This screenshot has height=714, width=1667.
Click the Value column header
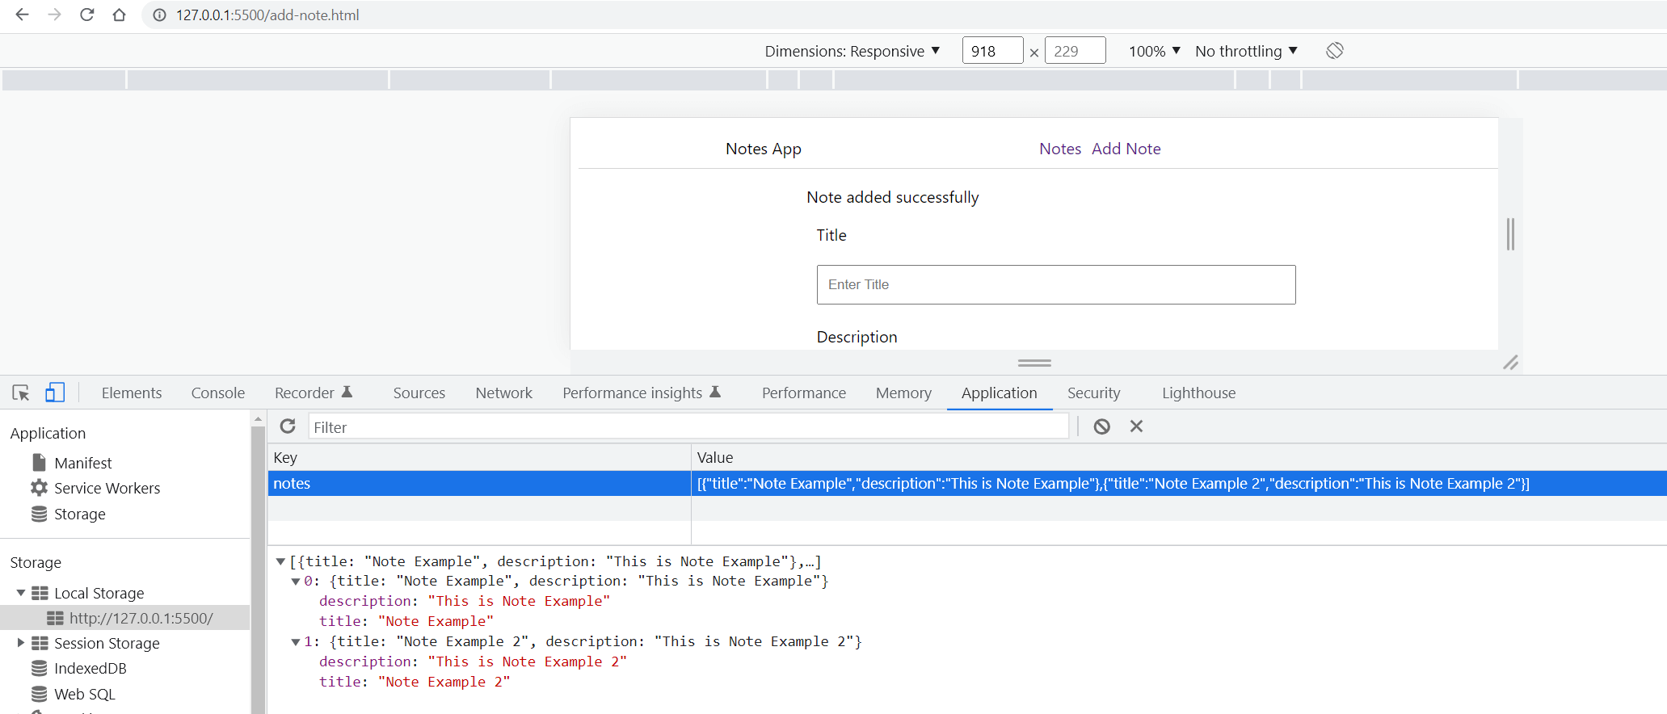[1179, 457]
